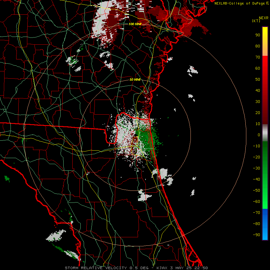Click the NEXR label above the scale

pyautogui.click(x=264, y=18)
